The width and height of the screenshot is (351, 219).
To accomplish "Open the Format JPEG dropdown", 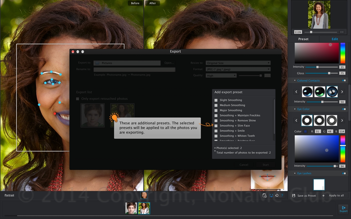I will tap(238, 69).
